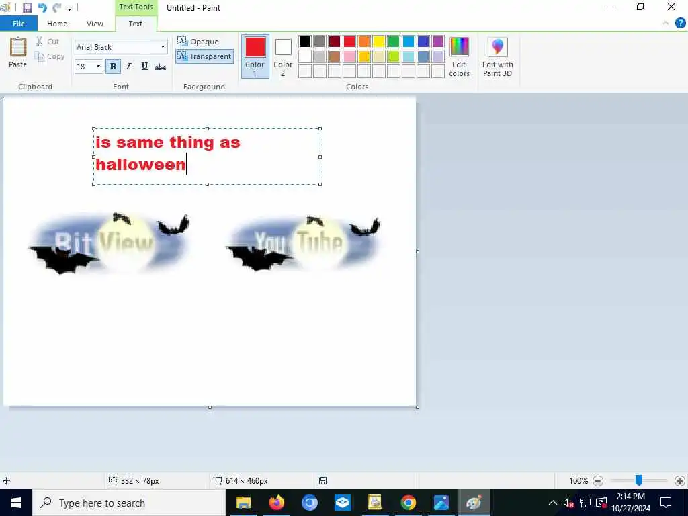
Task: Pick the lavender color swatch
Action: tap(438, 56)
